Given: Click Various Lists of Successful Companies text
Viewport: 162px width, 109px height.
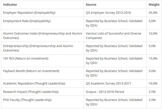Looking at the screenshot, I should pos(113,36).
